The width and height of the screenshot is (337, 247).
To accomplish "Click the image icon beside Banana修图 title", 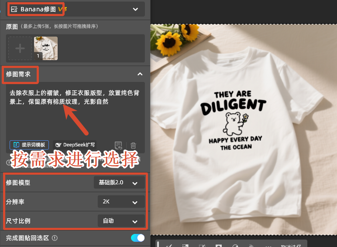I will coord(14,9).
